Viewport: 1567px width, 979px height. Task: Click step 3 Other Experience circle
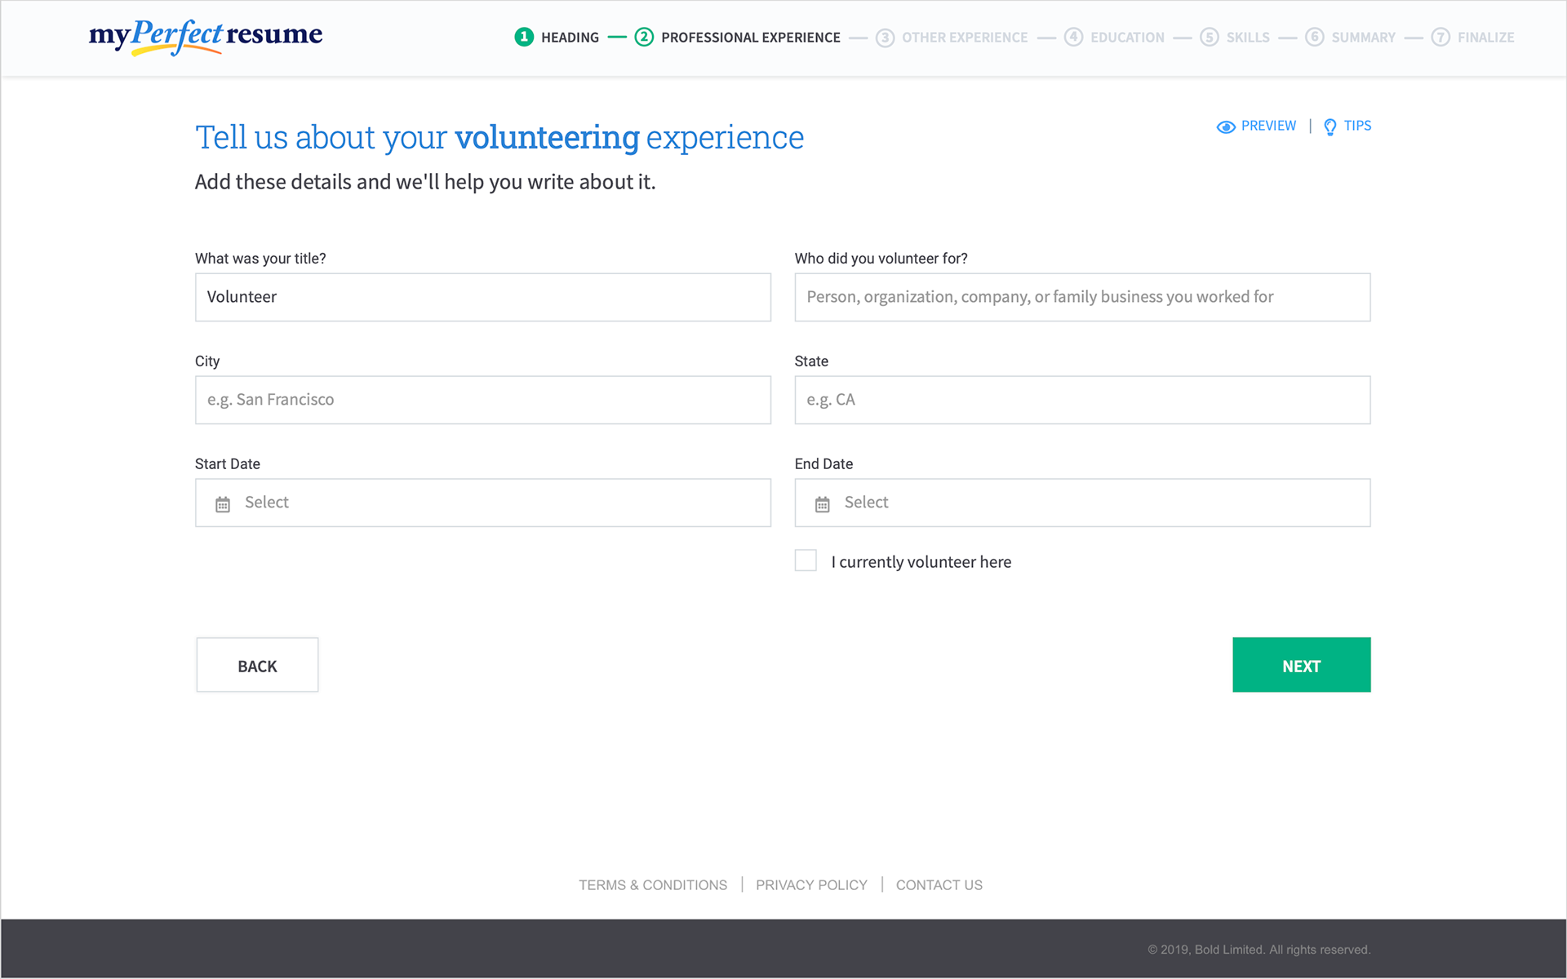point(885,38)
